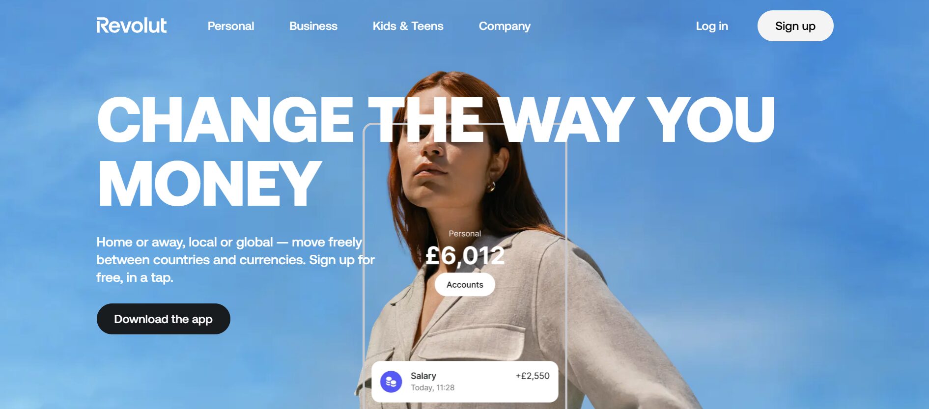929x409 pixels.
Task: Click the +£2,550 transaction amount
Action: point(533,376)
